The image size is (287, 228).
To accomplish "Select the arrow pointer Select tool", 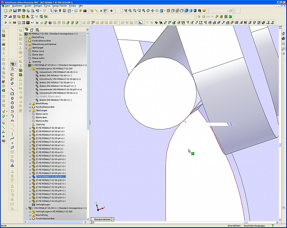I will 51,11.
